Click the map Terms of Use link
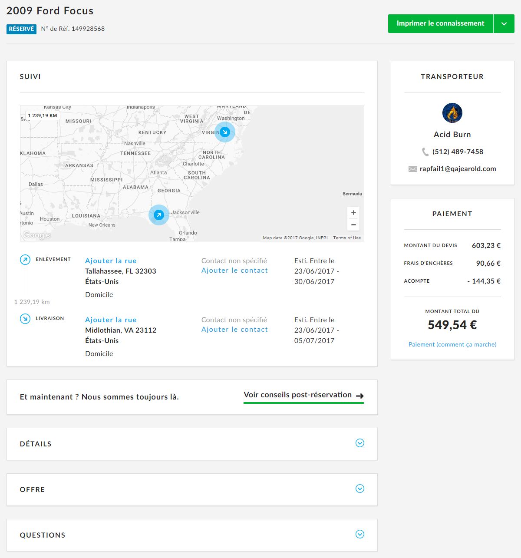Image resolution: width=521 pixels, height=558 pixels. [x=347, y=238]
